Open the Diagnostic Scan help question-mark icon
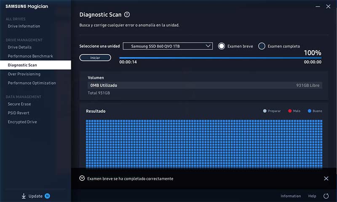337x202 pixels. pos(127,15)
